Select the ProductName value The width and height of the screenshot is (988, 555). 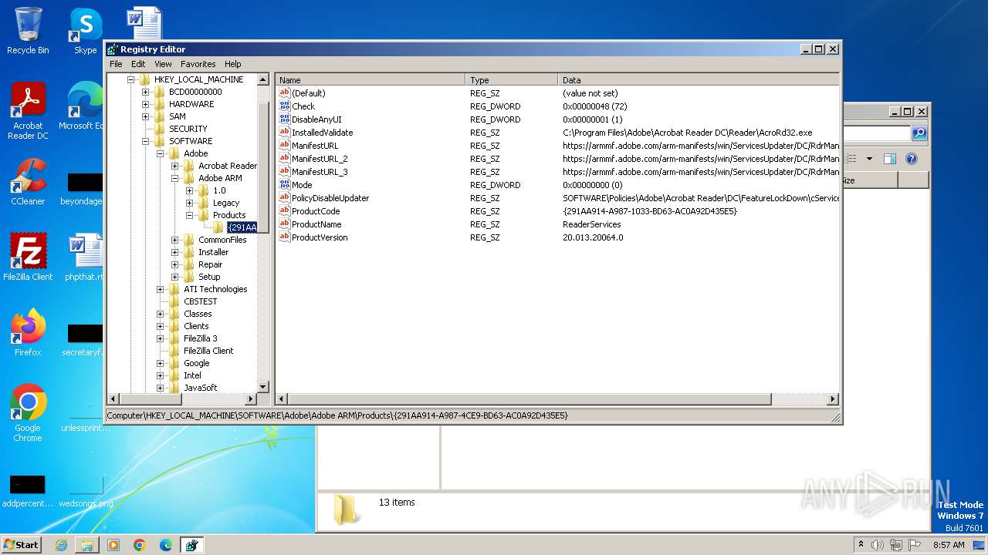click(316, 224)
